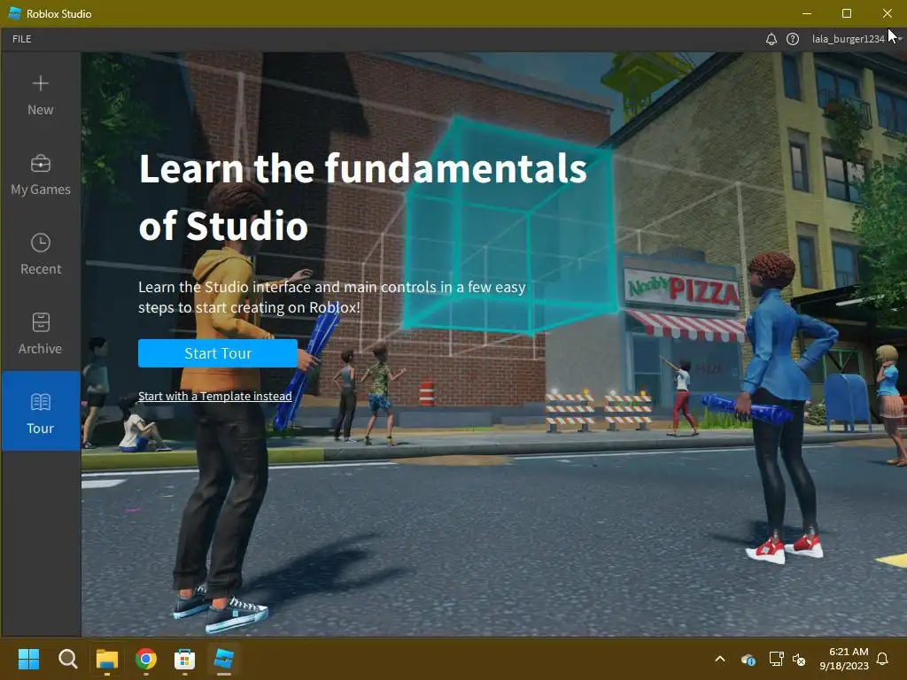
Task: Click the Roblox Studio logo in title bar
Action: click(15, 13)
